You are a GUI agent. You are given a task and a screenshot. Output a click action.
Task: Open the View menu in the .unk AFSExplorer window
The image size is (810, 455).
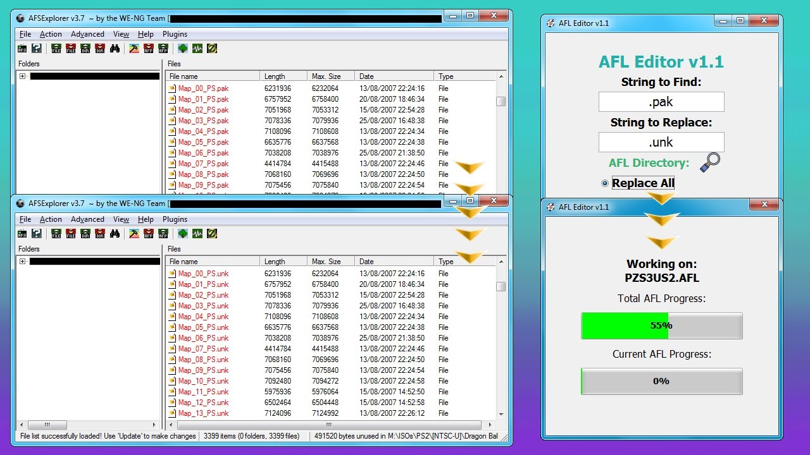tap(121, 219)
